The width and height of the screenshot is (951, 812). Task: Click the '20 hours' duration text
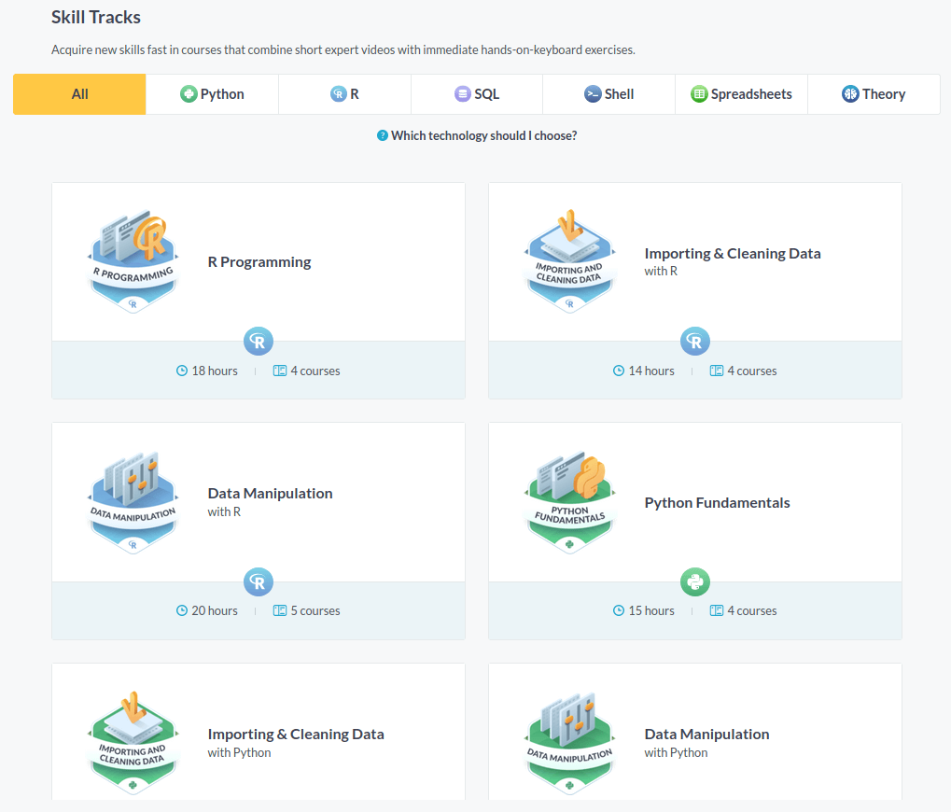tap(215, 610)
